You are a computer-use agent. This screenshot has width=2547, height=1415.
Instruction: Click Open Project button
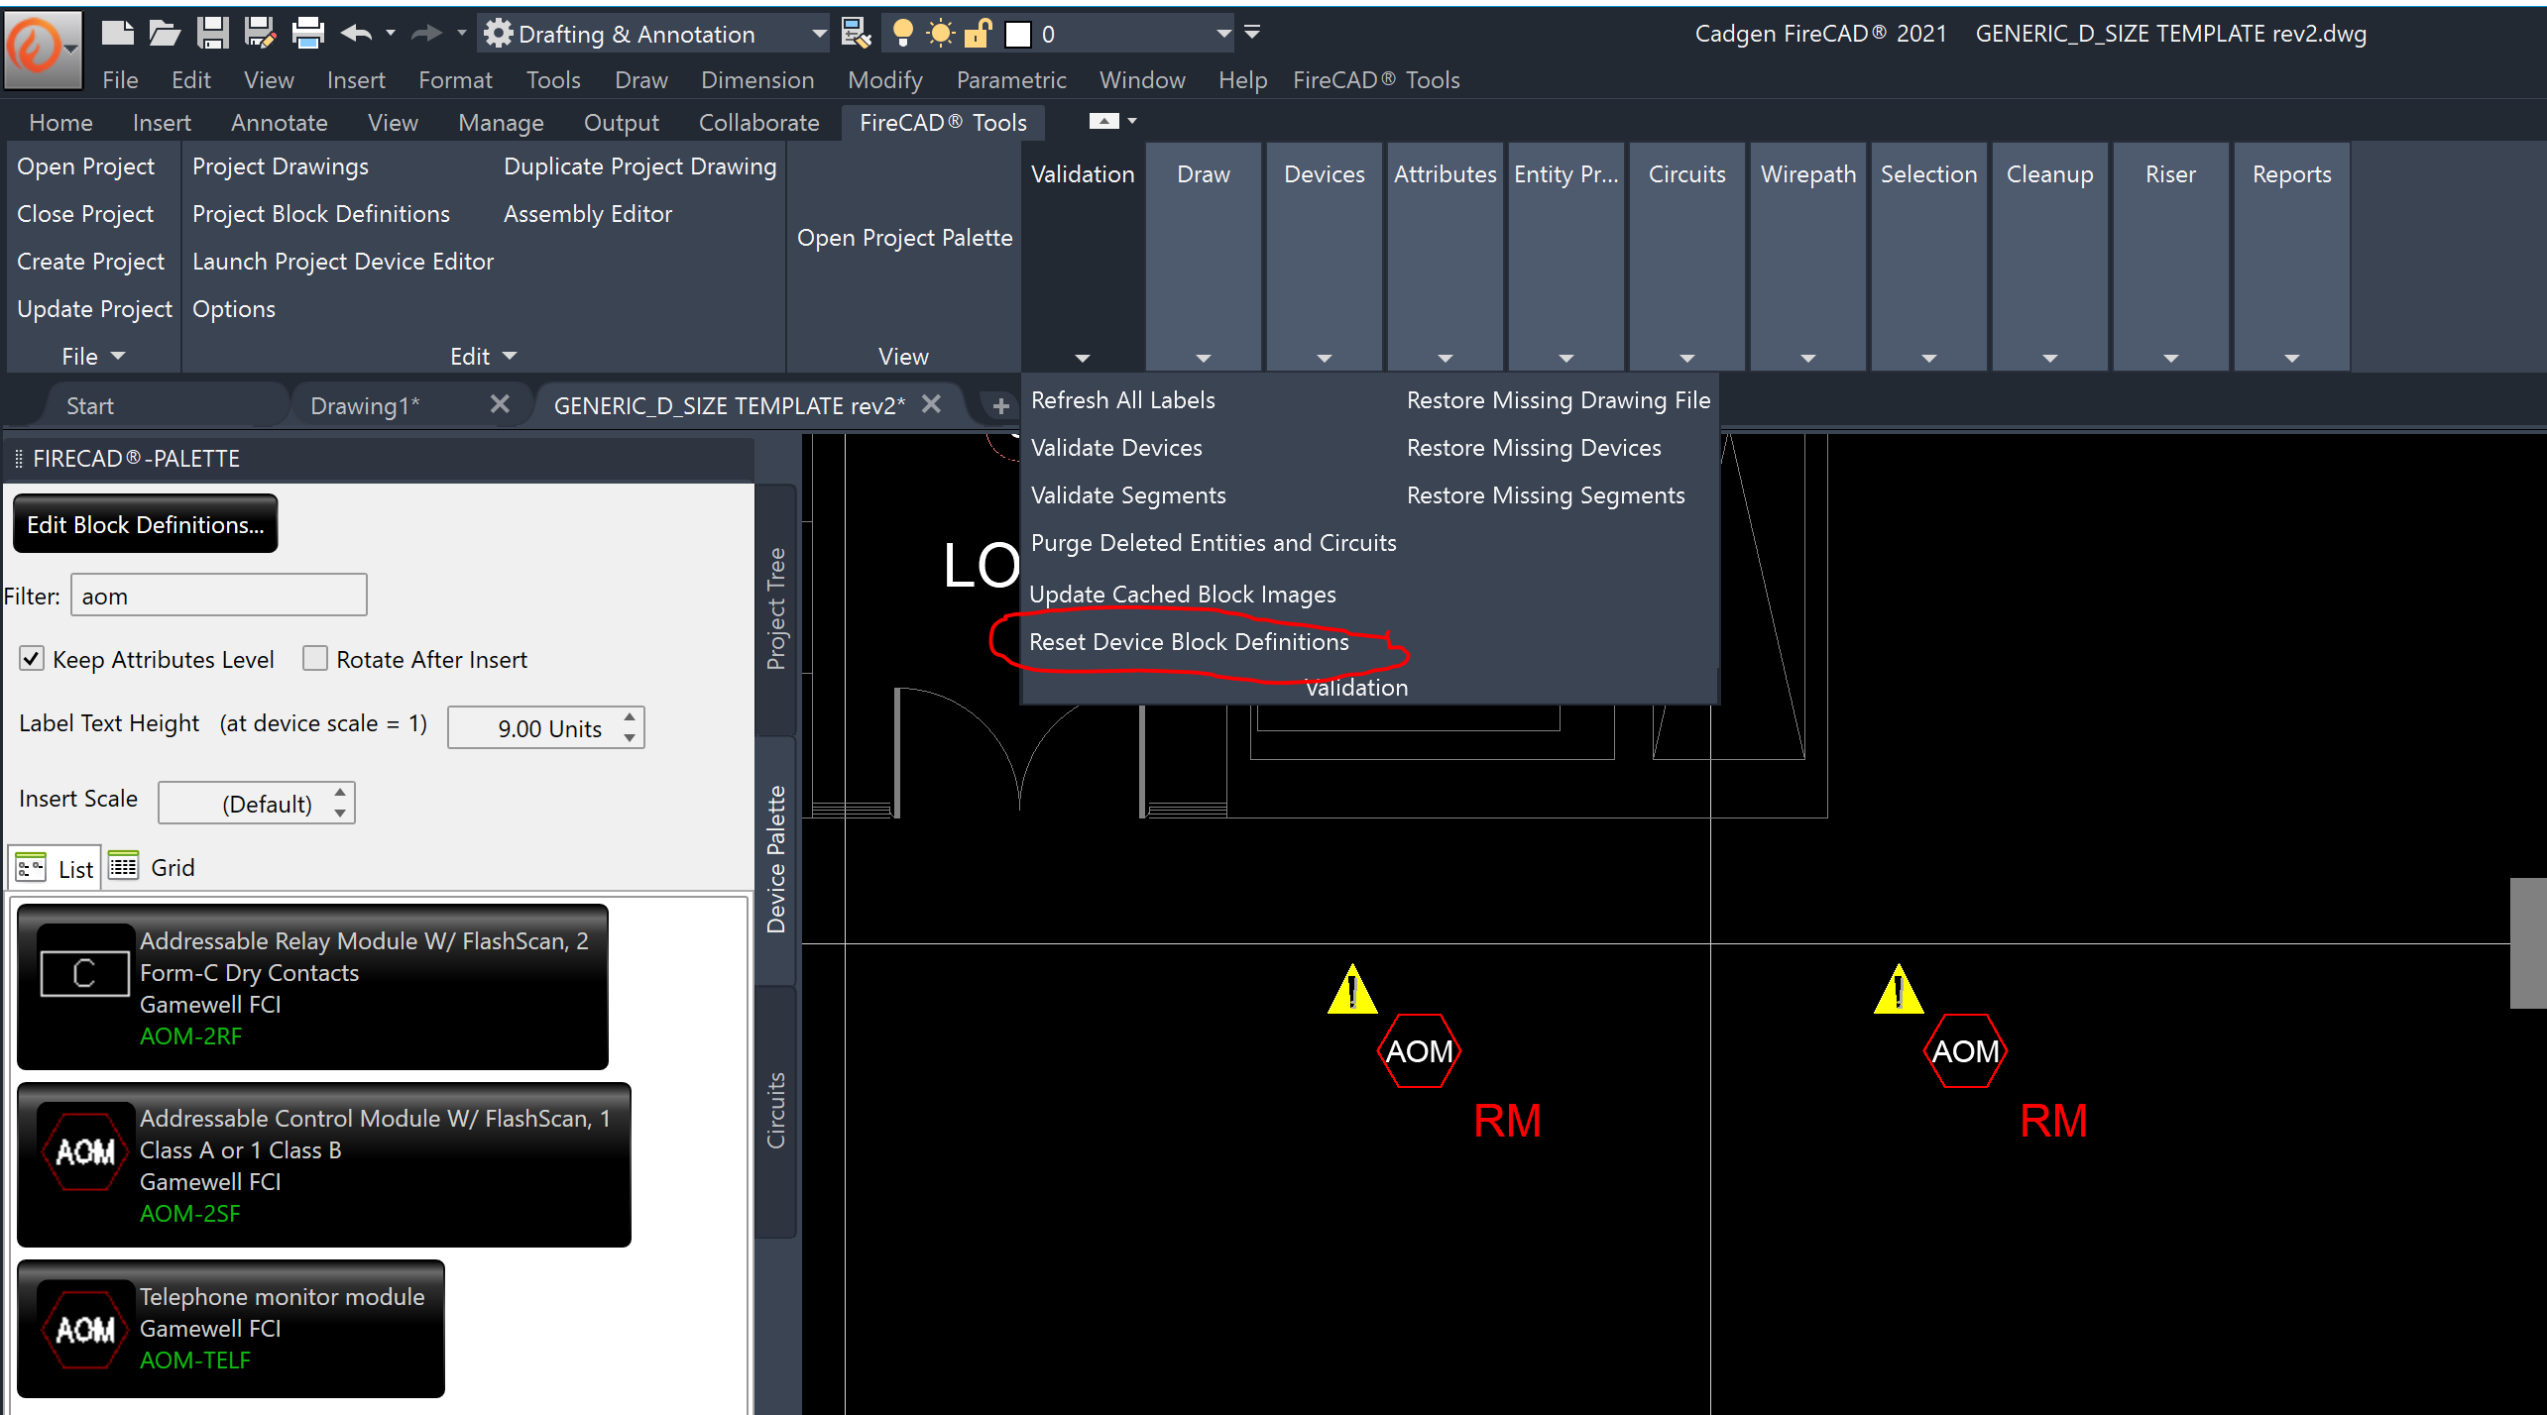[86, 166]
